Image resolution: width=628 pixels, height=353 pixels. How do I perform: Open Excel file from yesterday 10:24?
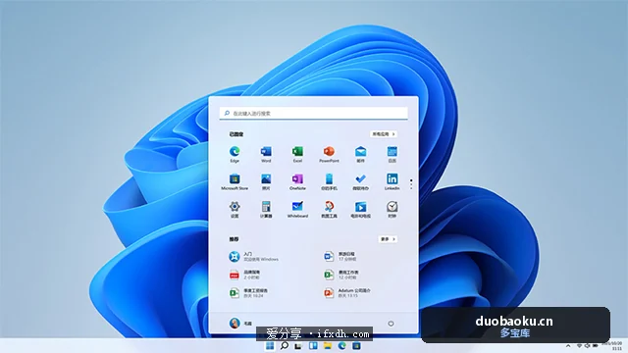pyautogui.click(x=248, y=293)
